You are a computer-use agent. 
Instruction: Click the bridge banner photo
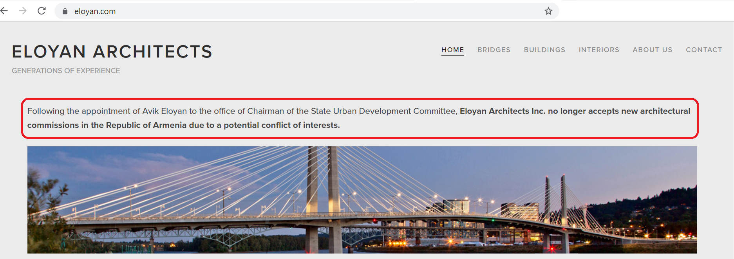pos(362,200)
